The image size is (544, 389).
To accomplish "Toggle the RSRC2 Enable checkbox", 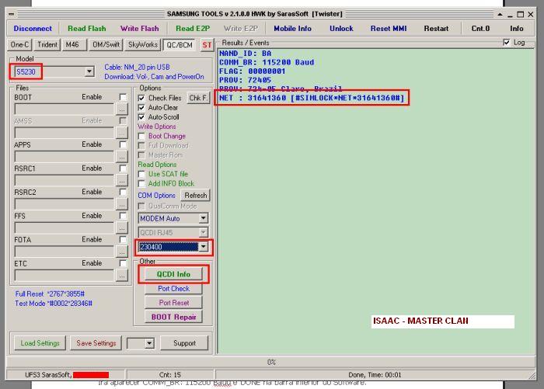I will click(123, 192).
